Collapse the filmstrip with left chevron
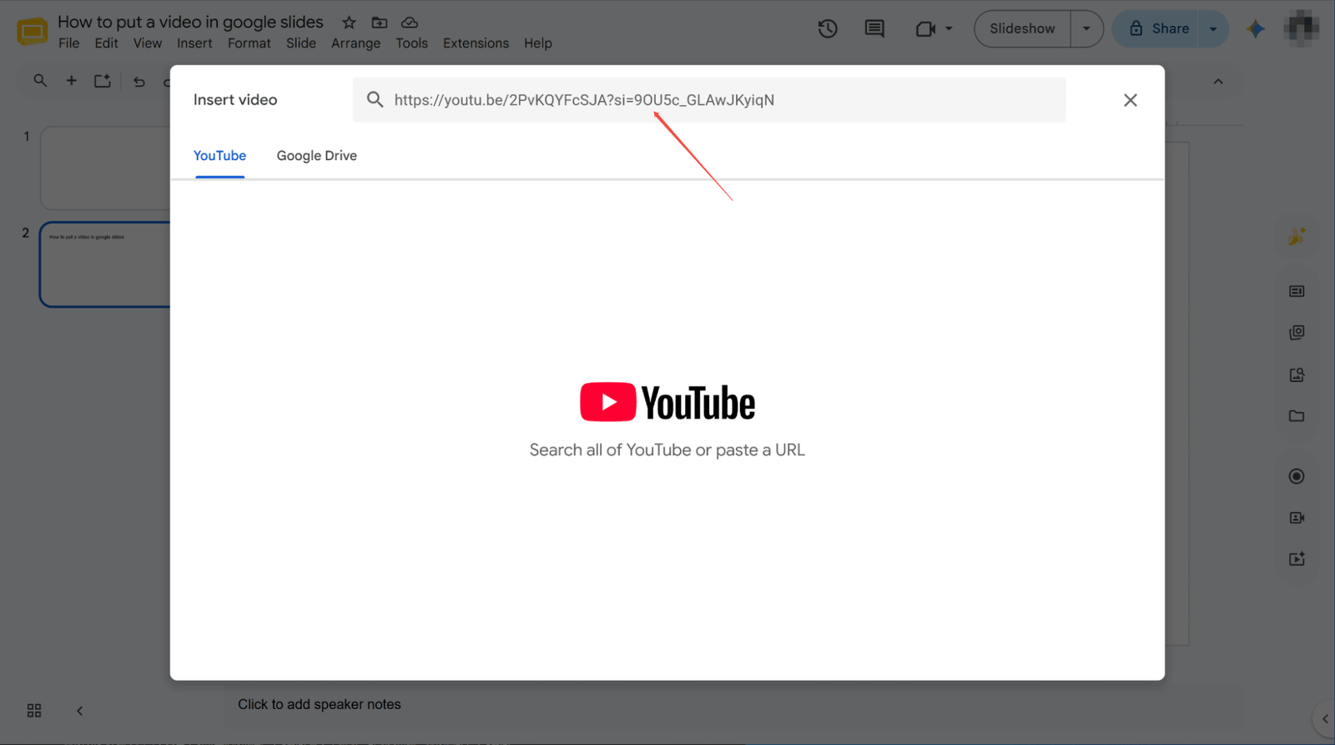Viewport: 1335px width, 745px height. pyautogui.click(x=79, y=711)
